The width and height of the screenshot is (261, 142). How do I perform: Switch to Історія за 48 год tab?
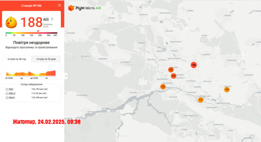point(17,59)
